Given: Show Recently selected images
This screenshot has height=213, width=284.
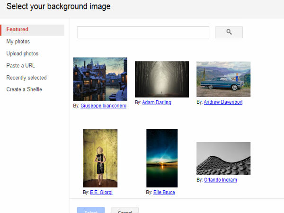Looking at the screenshot, I should 27,78.
